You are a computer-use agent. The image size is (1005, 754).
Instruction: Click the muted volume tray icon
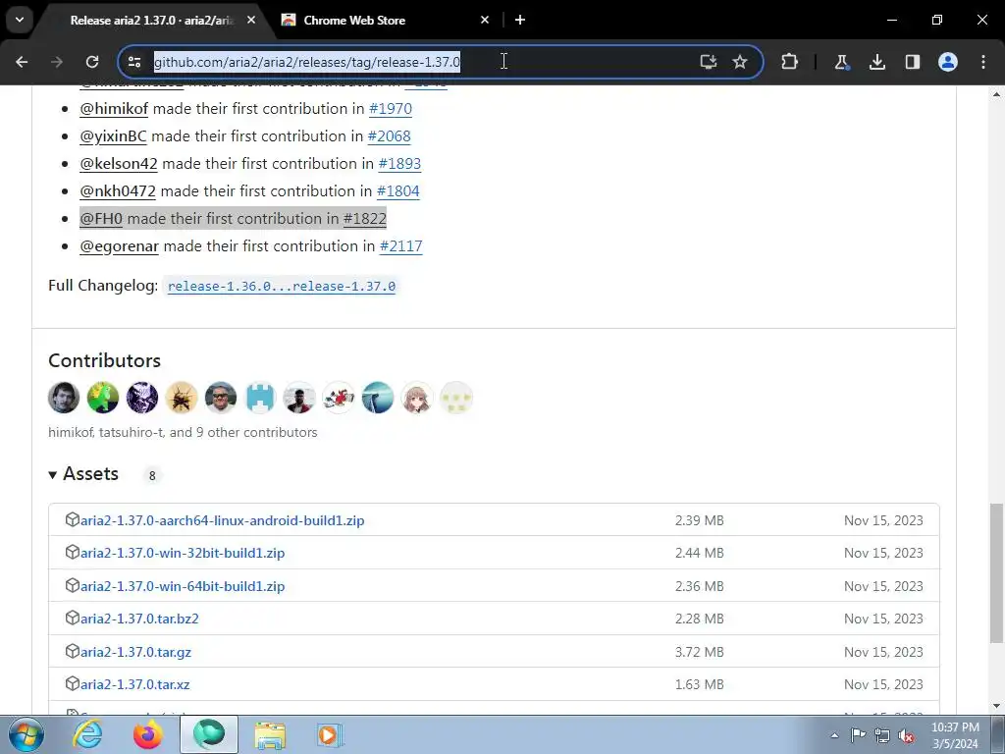tap(906, 735)
